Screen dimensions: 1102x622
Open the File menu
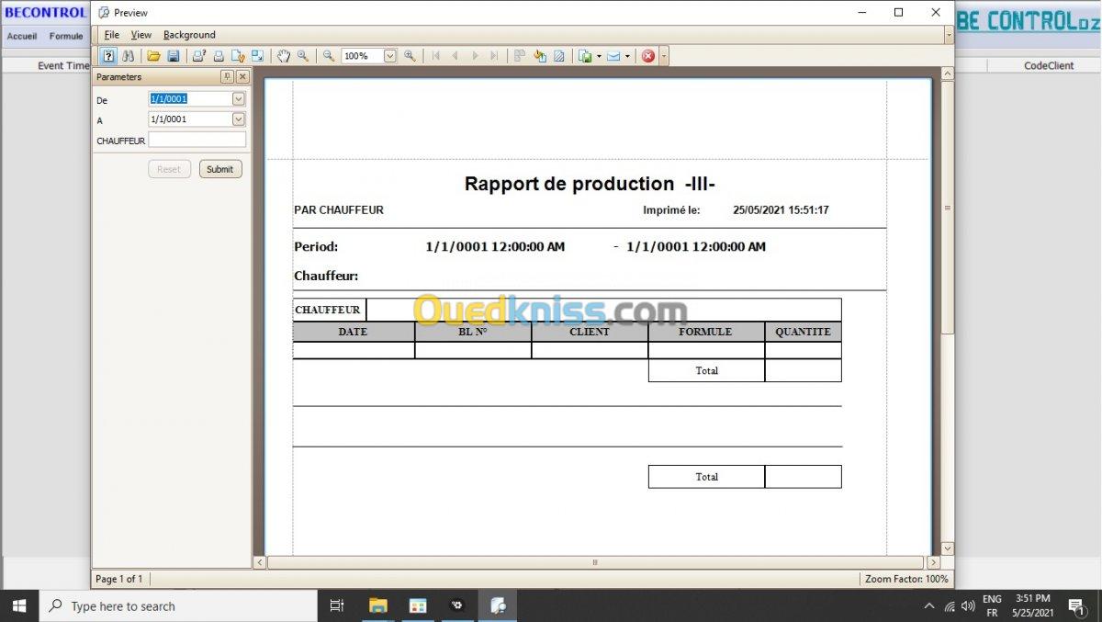[x=112, y=35]
